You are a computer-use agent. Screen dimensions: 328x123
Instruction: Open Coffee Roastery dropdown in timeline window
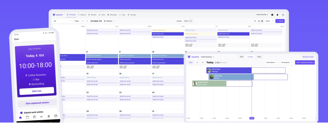tap(207, 57)
